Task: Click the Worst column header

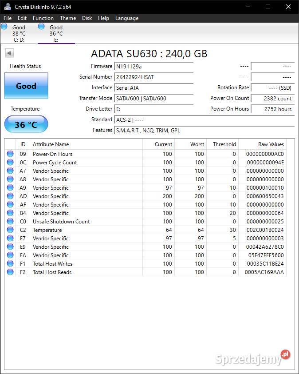Action: (190, 144)
